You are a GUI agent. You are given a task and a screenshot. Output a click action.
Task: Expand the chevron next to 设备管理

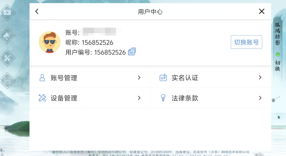(139, 98)
